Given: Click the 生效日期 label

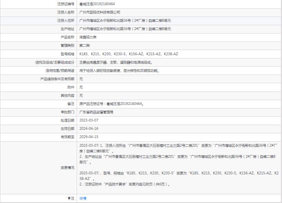Looking at the screenshot, I should pos(67,128).
